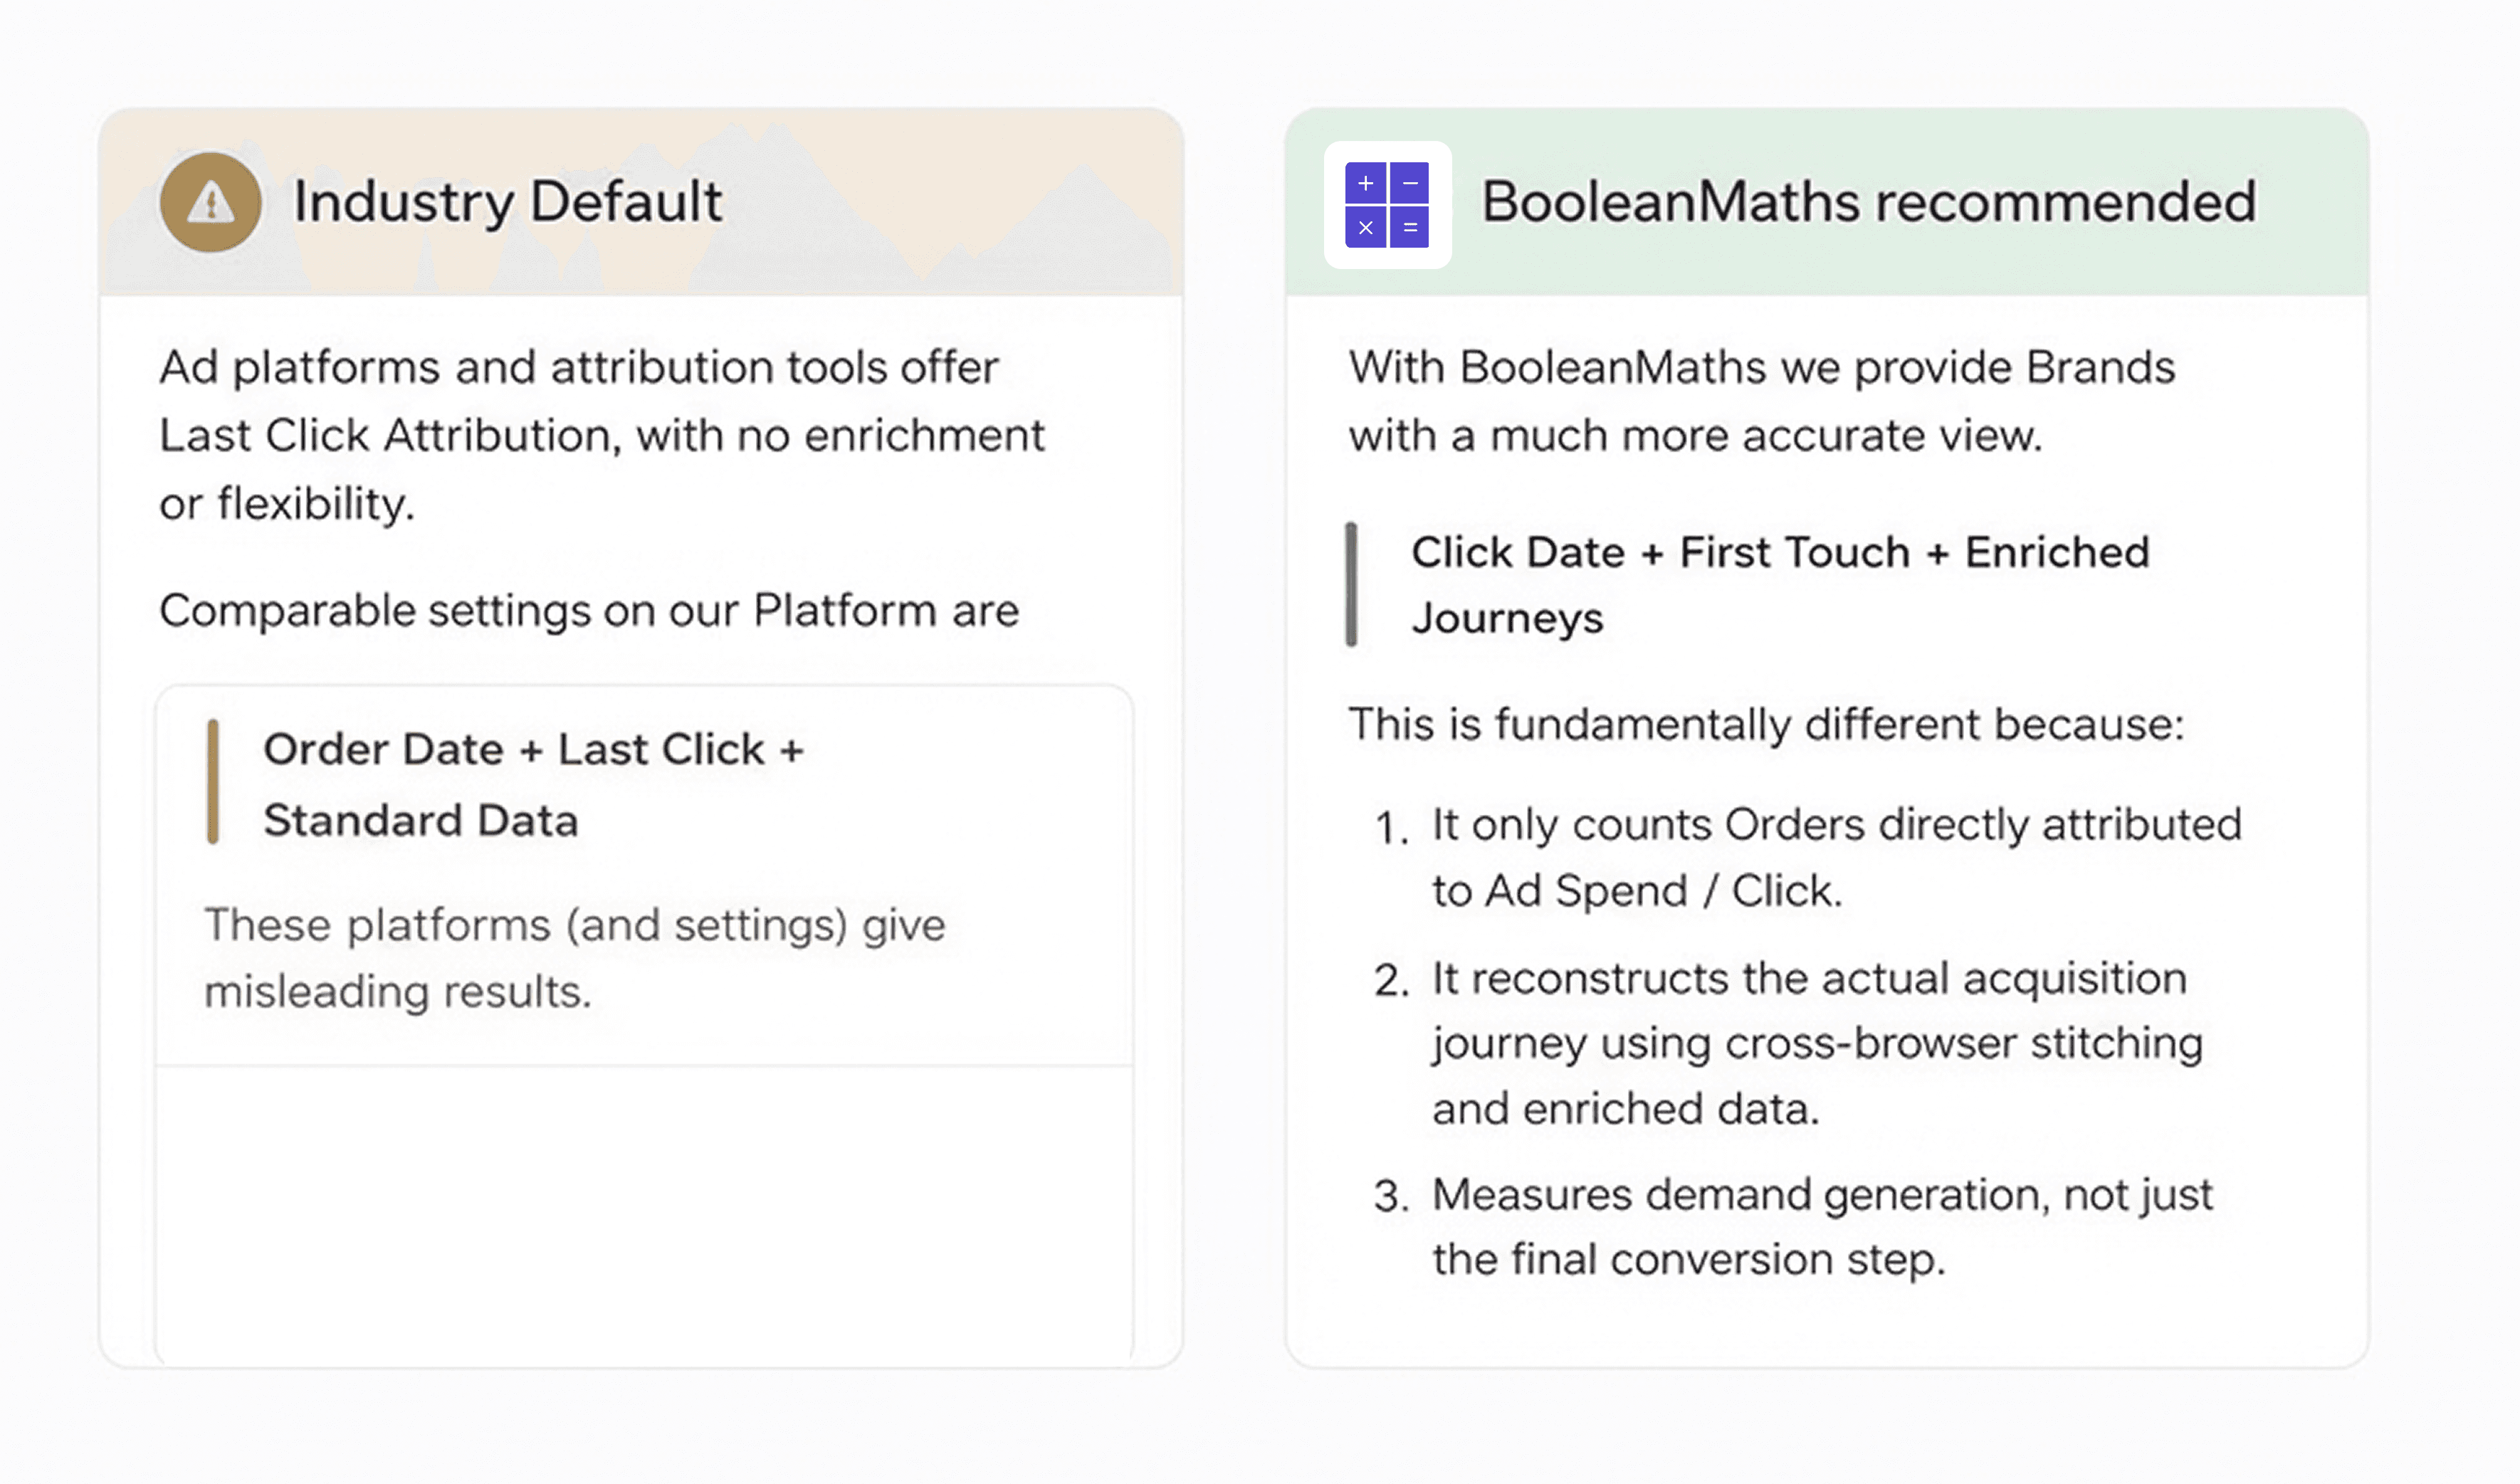
Task: Click the misleading results text
Action: click(574, 958)
